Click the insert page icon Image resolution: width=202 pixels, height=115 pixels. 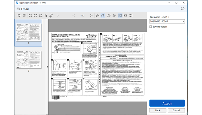coord(19,16)
